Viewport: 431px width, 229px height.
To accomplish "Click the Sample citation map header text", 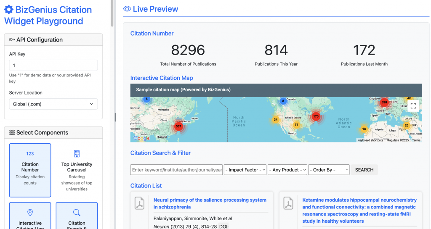I will pos(184,89).
